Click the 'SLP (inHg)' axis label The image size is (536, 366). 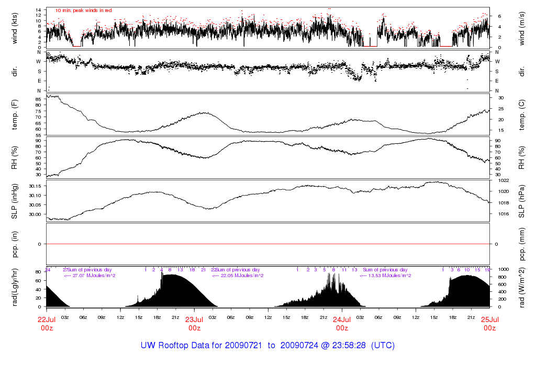(15, 201)
